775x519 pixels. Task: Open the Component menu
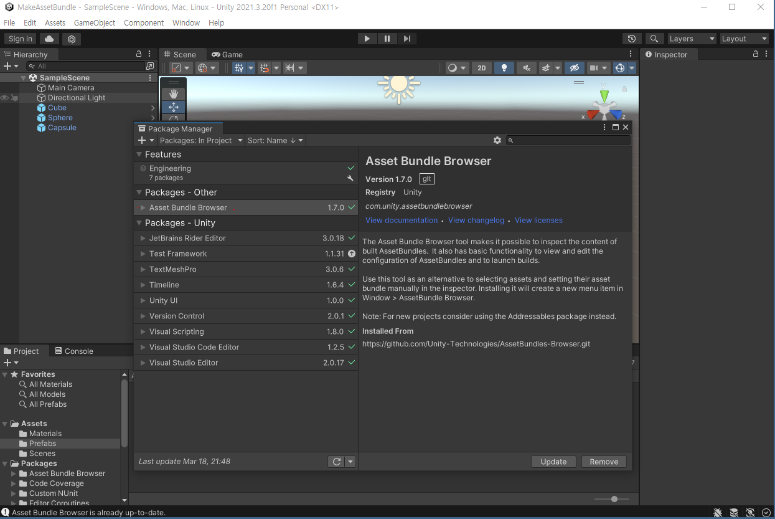point(144,22)
